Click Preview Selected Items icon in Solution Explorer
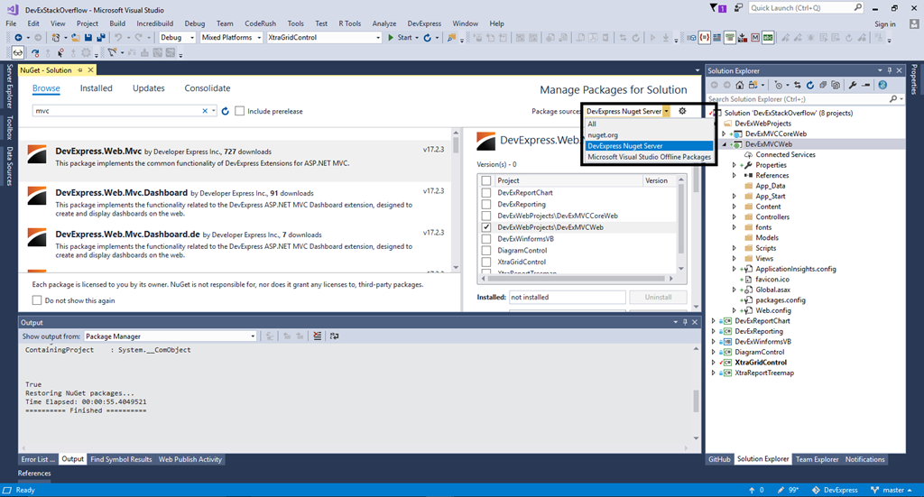The image size is (924, 497). coord(865,86)
